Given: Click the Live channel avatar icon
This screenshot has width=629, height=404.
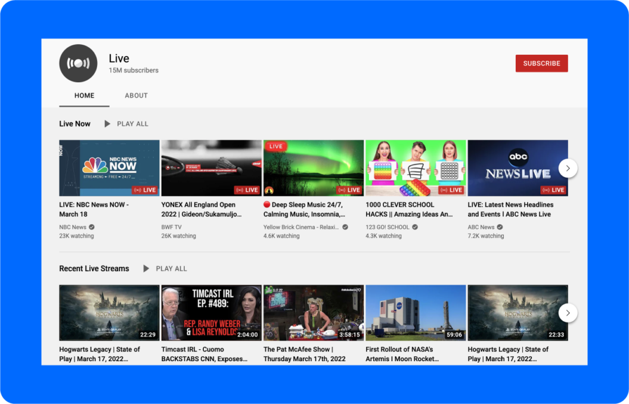Looking at the screenshot, I should (78, 63).
